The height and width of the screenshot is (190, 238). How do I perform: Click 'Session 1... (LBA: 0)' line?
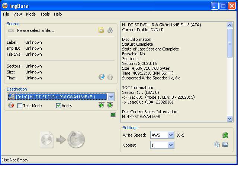[x=141, y=92]
